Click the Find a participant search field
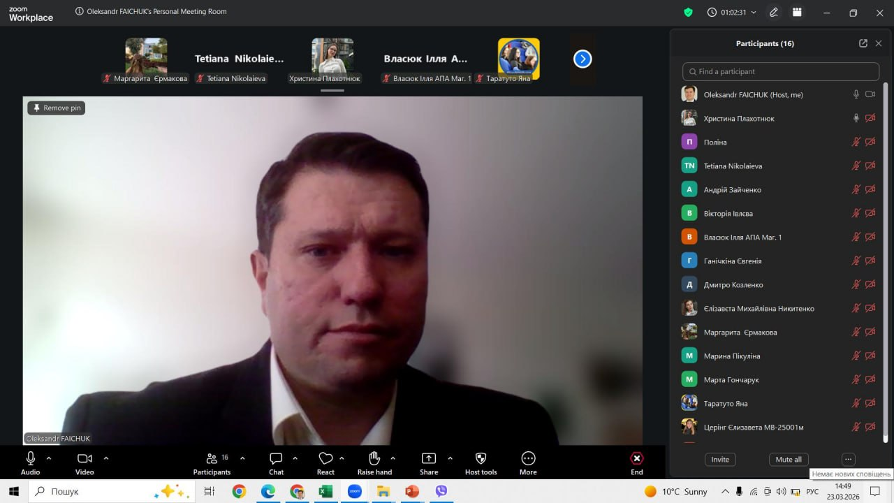This screenshot has width=894, height=503. (x=781, y=71)
